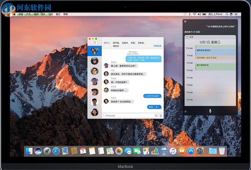Click Siri help question mark icon

tap(186, 112)
